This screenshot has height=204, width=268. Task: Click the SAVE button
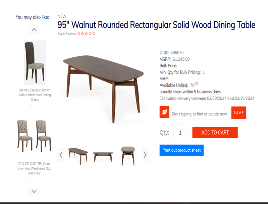tap(238, 112)
